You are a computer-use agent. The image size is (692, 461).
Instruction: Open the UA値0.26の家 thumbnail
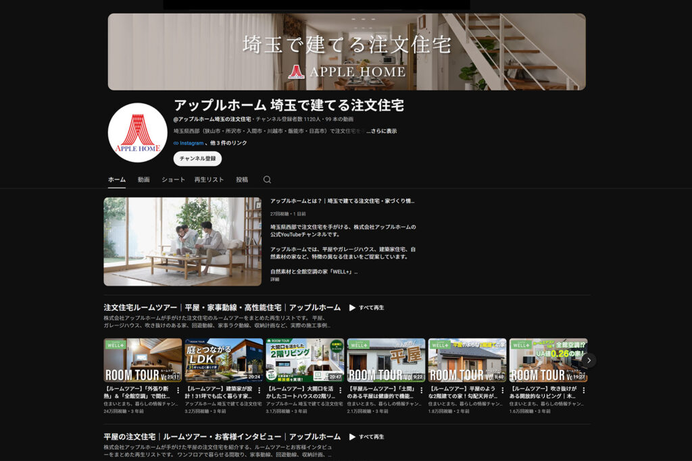[x=548, y=360]
